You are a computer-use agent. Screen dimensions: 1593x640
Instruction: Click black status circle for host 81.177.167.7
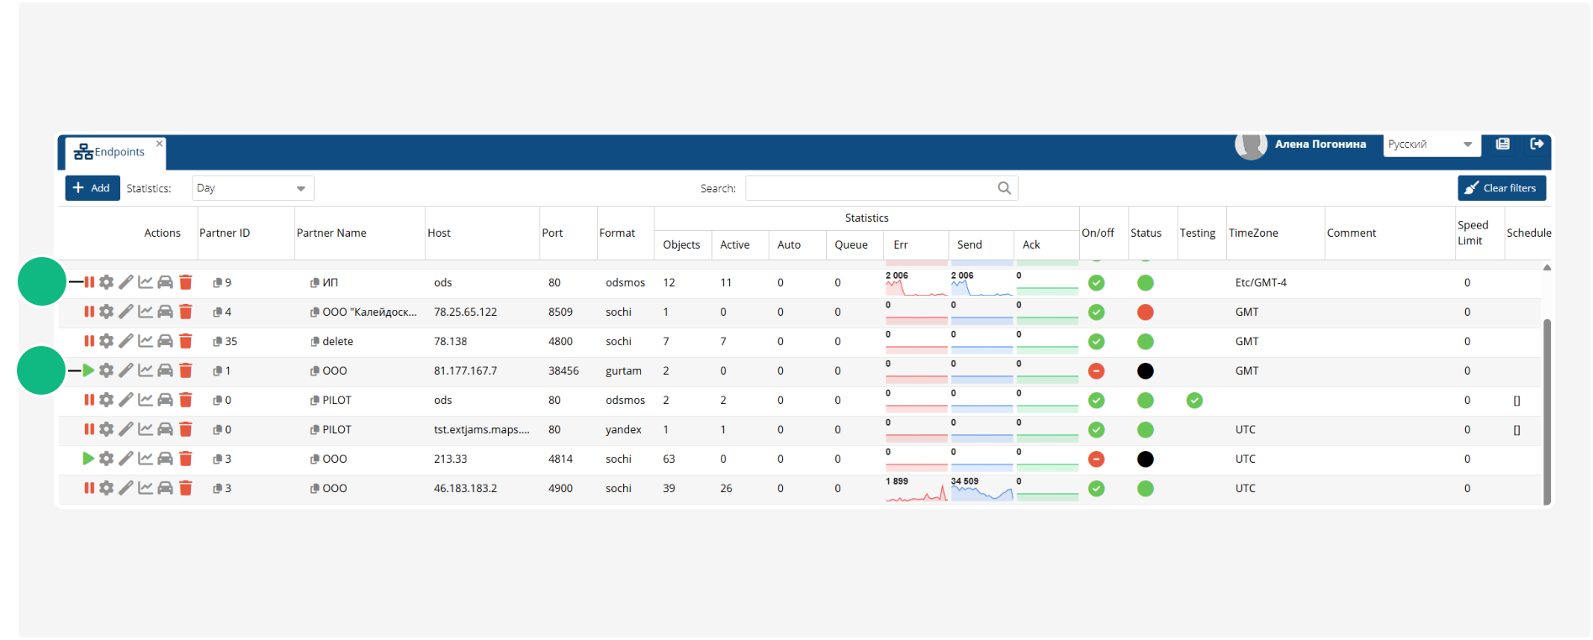point(1145,371)
